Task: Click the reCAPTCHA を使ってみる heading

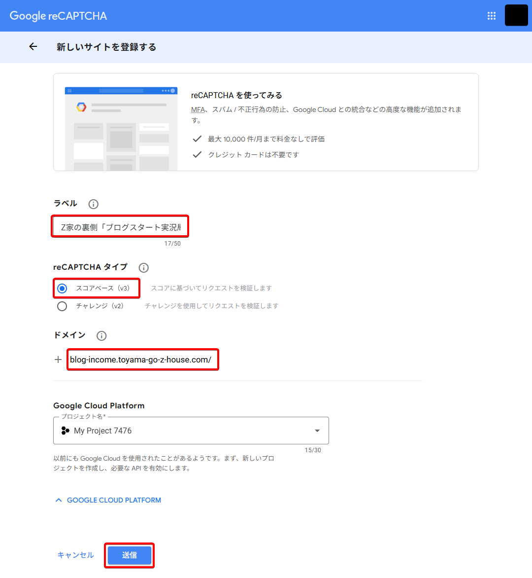Action: [236, 95]
